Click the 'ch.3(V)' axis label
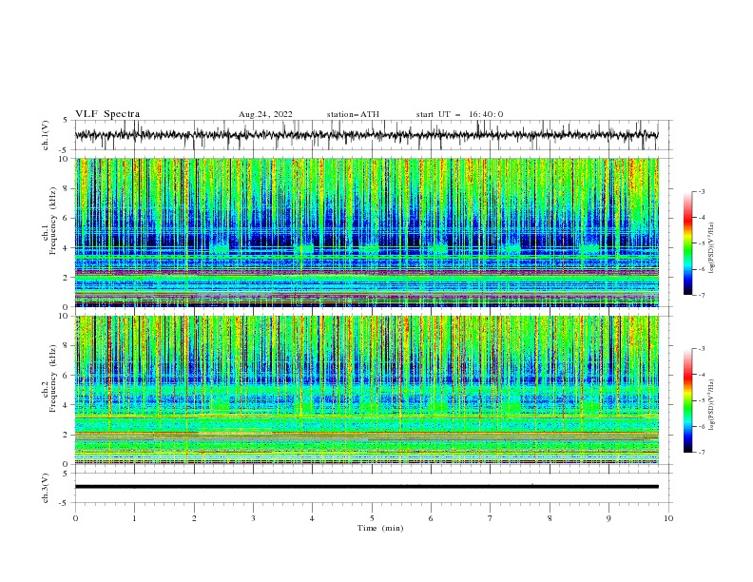Viewport: 753px width, 582px height. pos(46,489)
